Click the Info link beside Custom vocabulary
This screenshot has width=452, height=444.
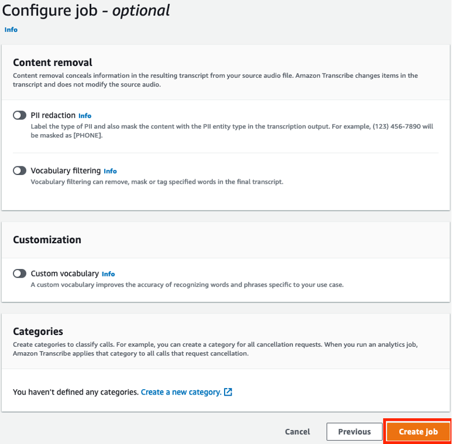point(108,274)
